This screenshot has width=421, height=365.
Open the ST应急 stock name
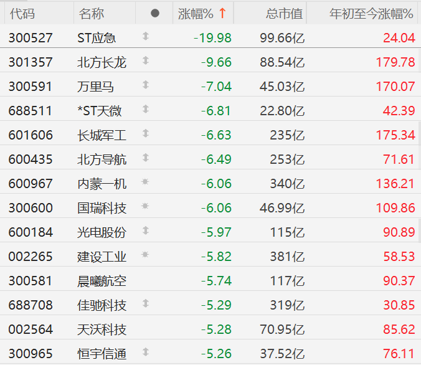tap(97, 38)
